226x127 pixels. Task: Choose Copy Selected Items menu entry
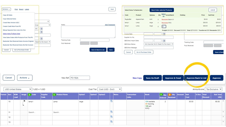(10, 19)
